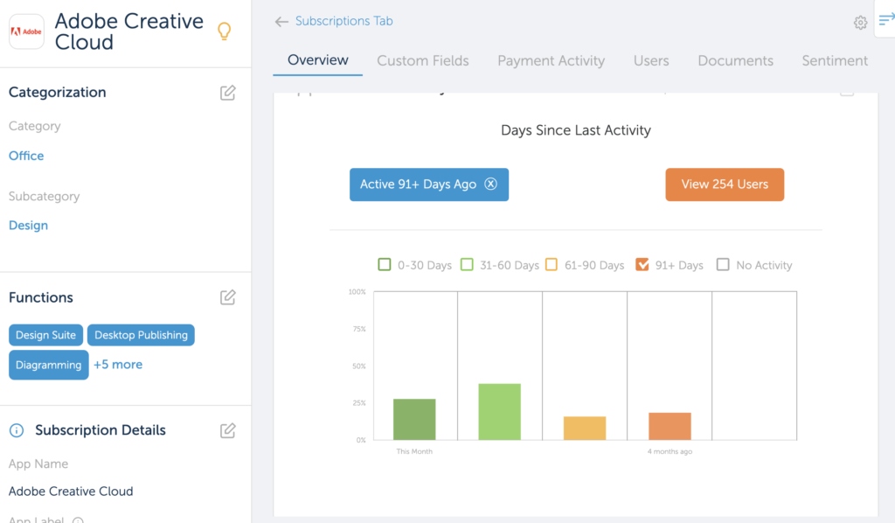Open the Payment Activity tab

click(x=551, y=60)
